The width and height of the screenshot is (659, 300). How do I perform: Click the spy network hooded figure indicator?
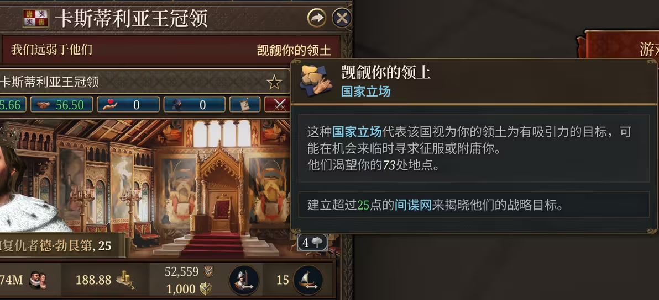195,105
